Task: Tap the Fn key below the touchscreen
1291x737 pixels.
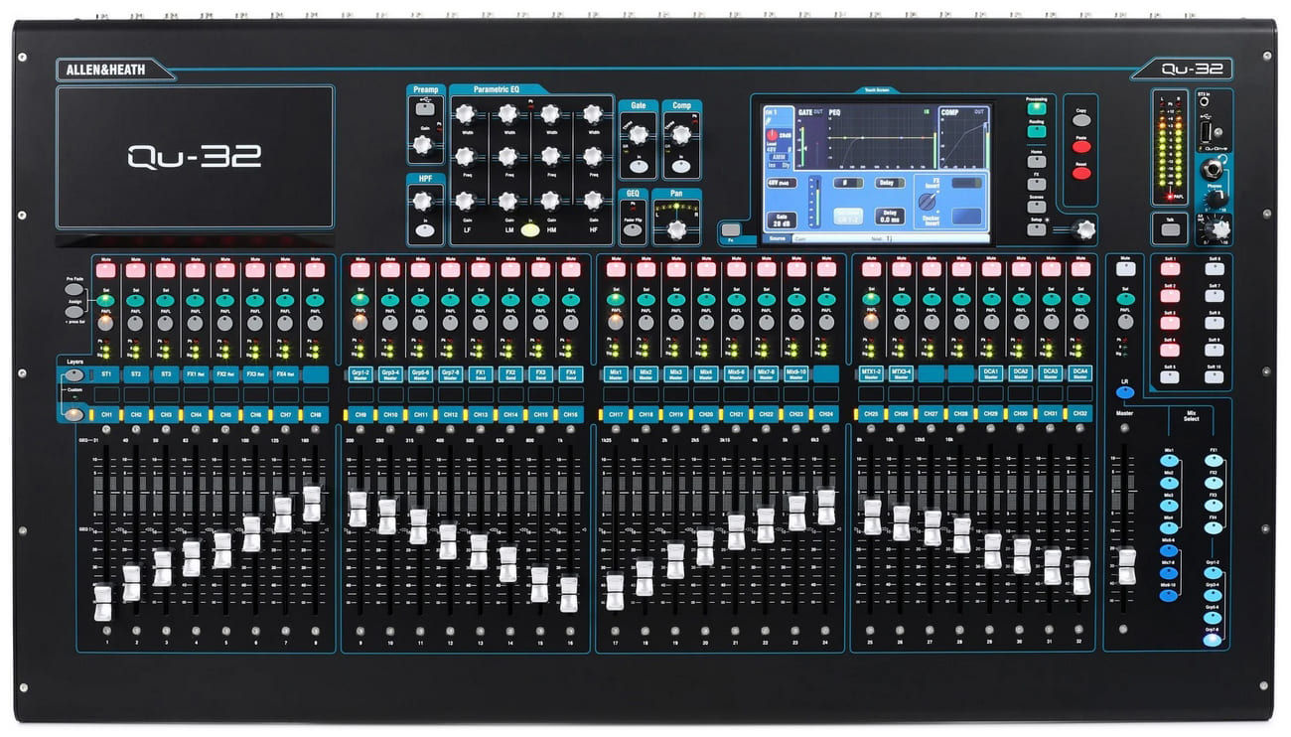Action: (x=732, y=231)
